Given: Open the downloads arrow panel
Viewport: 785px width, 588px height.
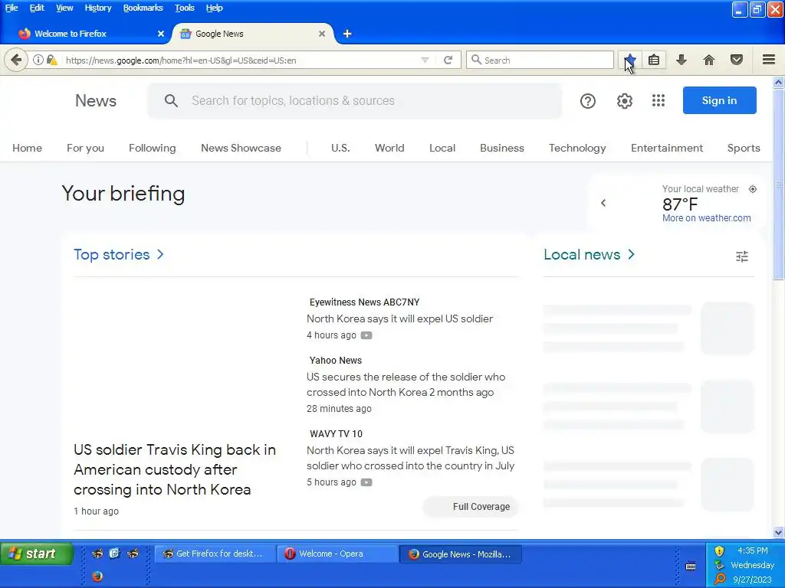Looking at the screenshot, I should click(x=681, y=60).
